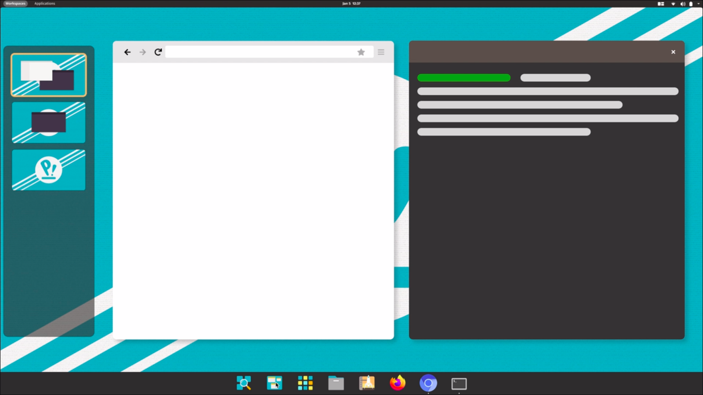
Task: Select the third workspace with Pop logo
Action: pos(49,170)
